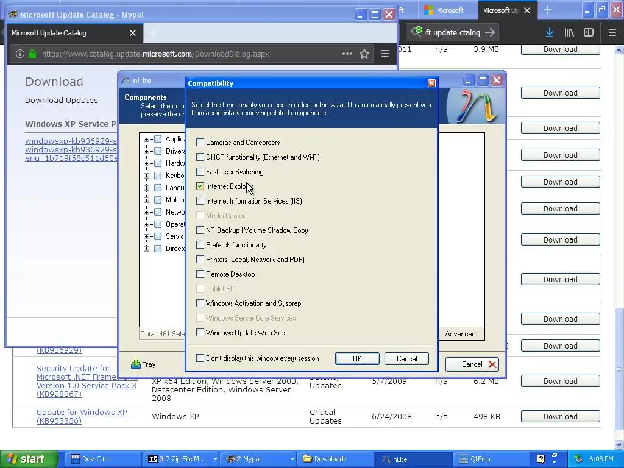This screenshot has height=468, width=624.
Task: Expand Network tree node in nLite
Action: tap(146, 212)
